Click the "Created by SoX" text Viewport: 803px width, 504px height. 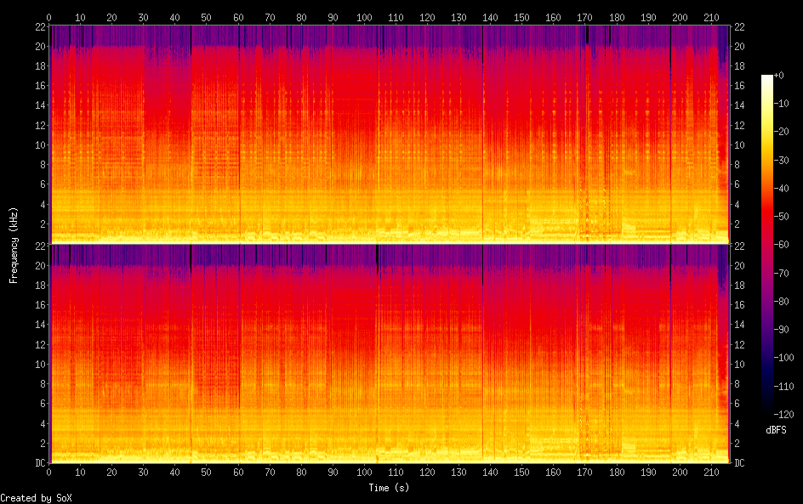coord(36,498)
